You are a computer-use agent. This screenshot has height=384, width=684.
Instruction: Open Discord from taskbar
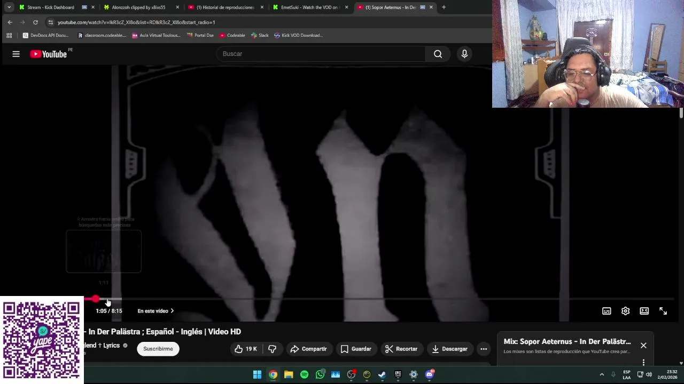(429, 374)
